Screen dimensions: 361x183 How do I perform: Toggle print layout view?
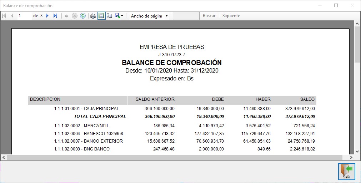pos(101,16)
